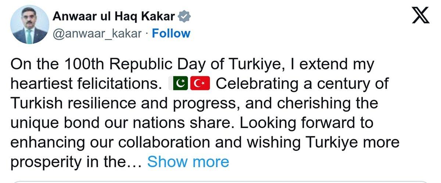441x183 pixels.
Task: Click the "Turkish resilience and progress" phrase
Action: pos(124,103)
